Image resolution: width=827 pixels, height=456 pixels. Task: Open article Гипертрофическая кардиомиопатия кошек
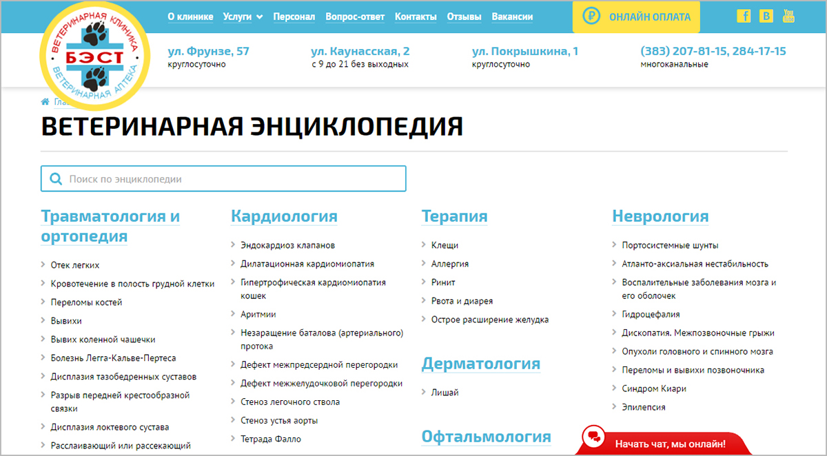click(314, 289)
